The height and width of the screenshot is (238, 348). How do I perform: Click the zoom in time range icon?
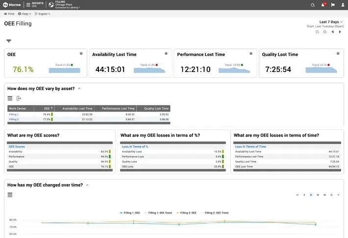click(325, 32)
